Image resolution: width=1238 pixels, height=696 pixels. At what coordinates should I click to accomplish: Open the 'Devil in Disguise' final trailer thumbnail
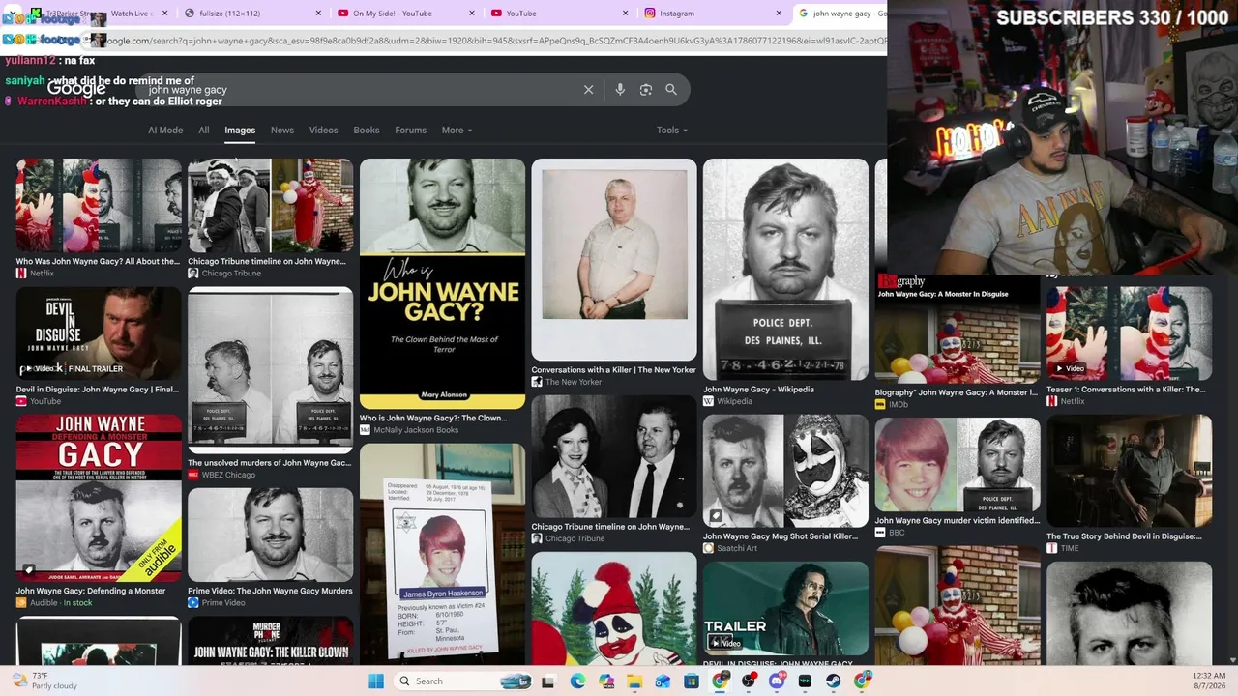(x=99, y=333)
